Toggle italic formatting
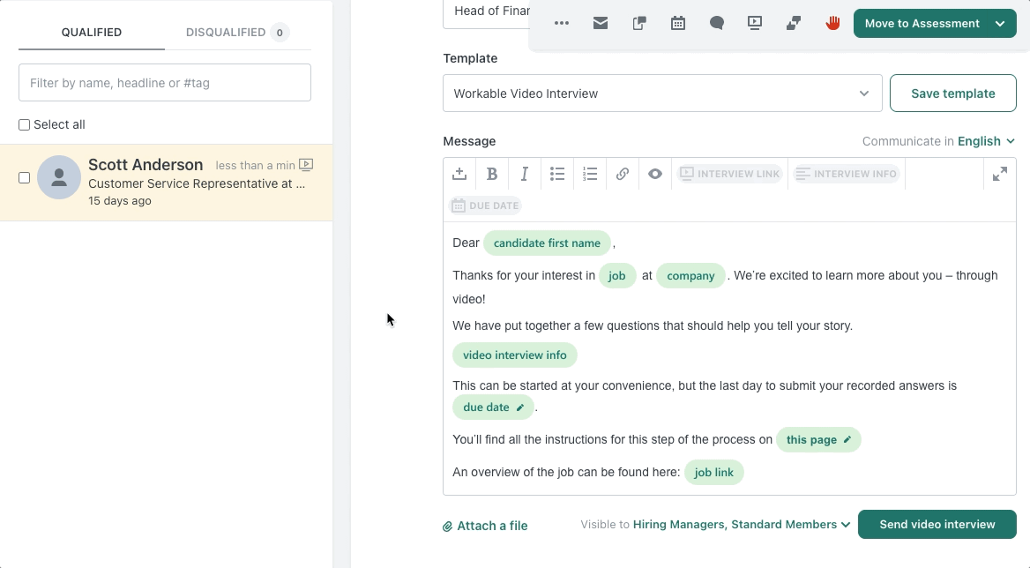 coord(524,174)
